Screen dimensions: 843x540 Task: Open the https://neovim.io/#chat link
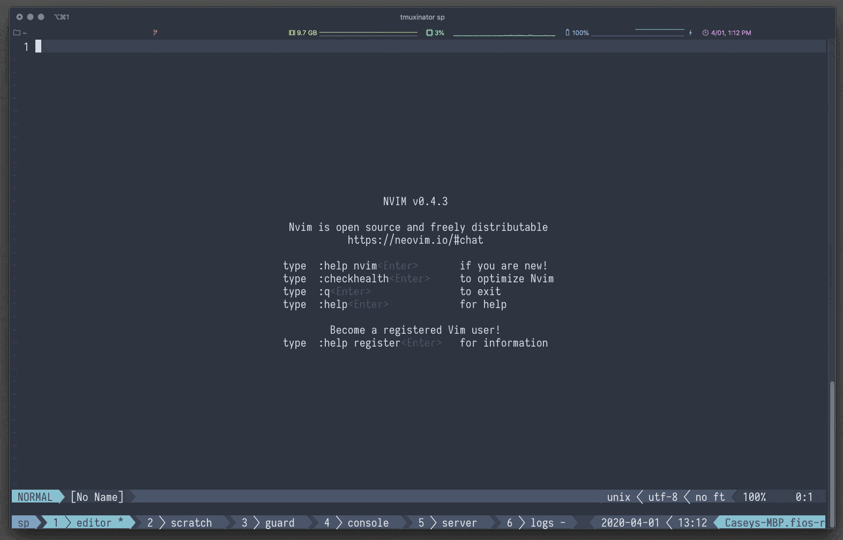[x=415, y=240]
